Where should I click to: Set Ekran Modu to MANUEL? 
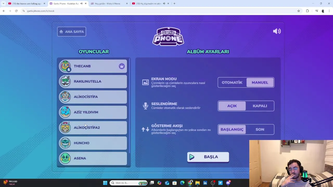[x=260, y=82]
